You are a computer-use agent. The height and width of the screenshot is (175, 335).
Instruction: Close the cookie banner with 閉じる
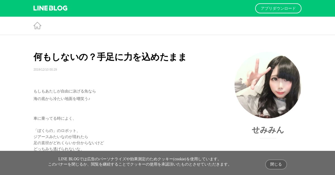coord(276,164)
